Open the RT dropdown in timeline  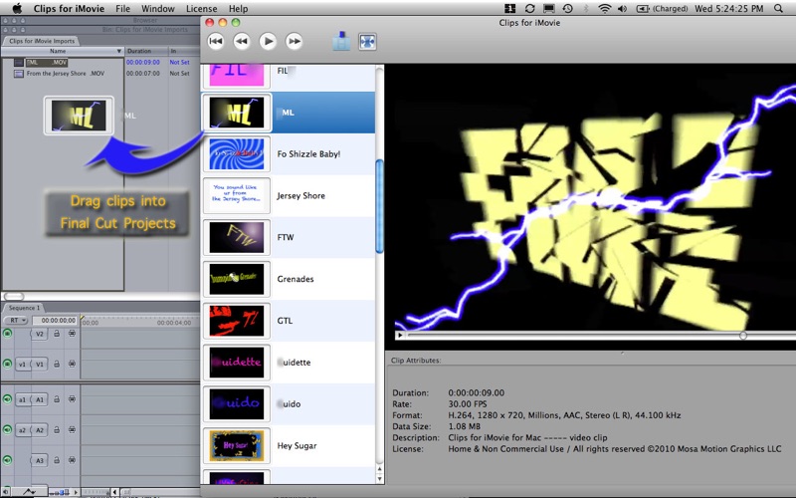pyautogui.click(x=16, y=321)
